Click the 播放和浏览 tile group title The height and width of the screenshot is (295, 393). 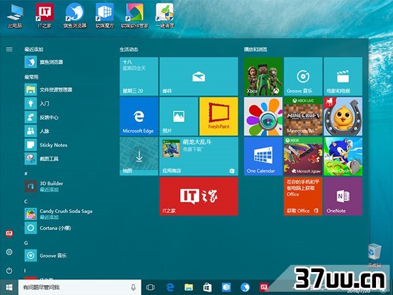point(255,49)
